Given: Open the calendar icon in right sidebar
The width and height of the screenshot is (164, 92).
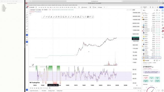Looking at the screenshot, I should [x=162, y=22].
